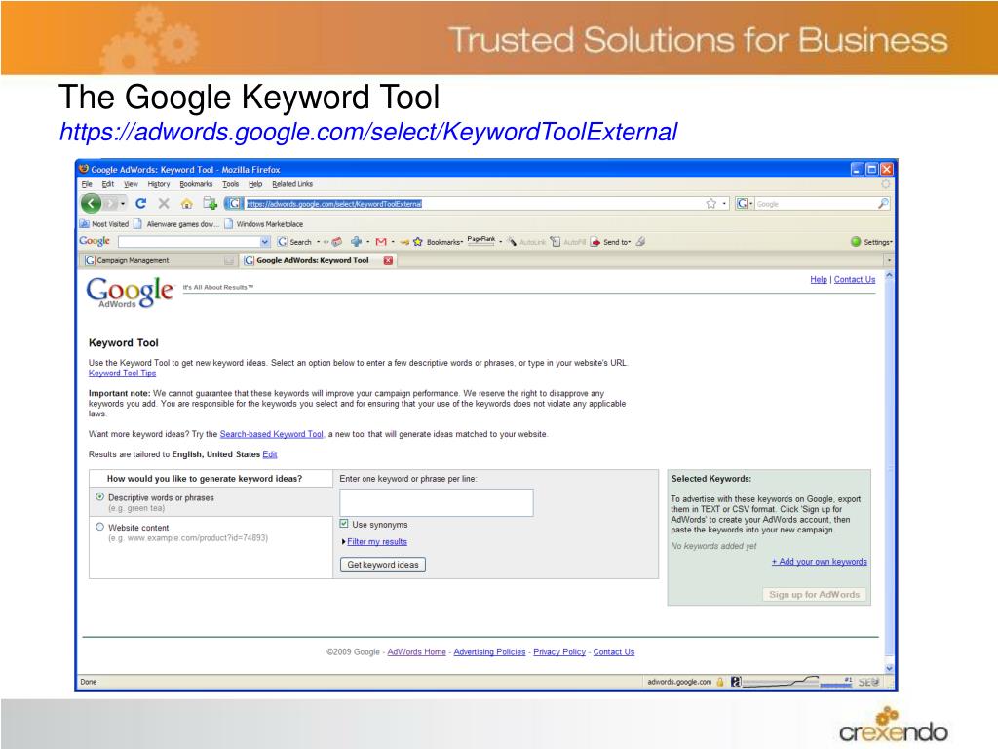Viewport: 998px width, 749px height.
Task: Open Alienware games bookmark
Action: (176, 224)
